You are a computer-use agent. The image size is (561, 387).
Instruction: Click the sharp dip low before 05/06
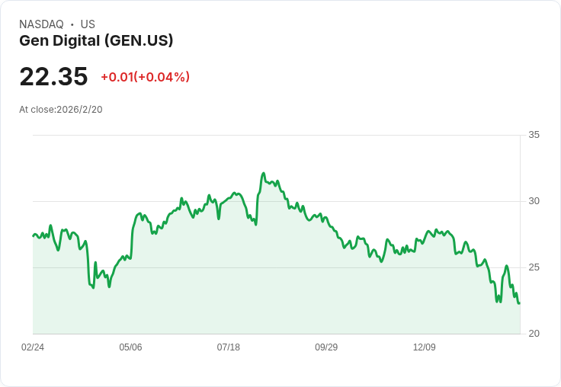[93, 288]
